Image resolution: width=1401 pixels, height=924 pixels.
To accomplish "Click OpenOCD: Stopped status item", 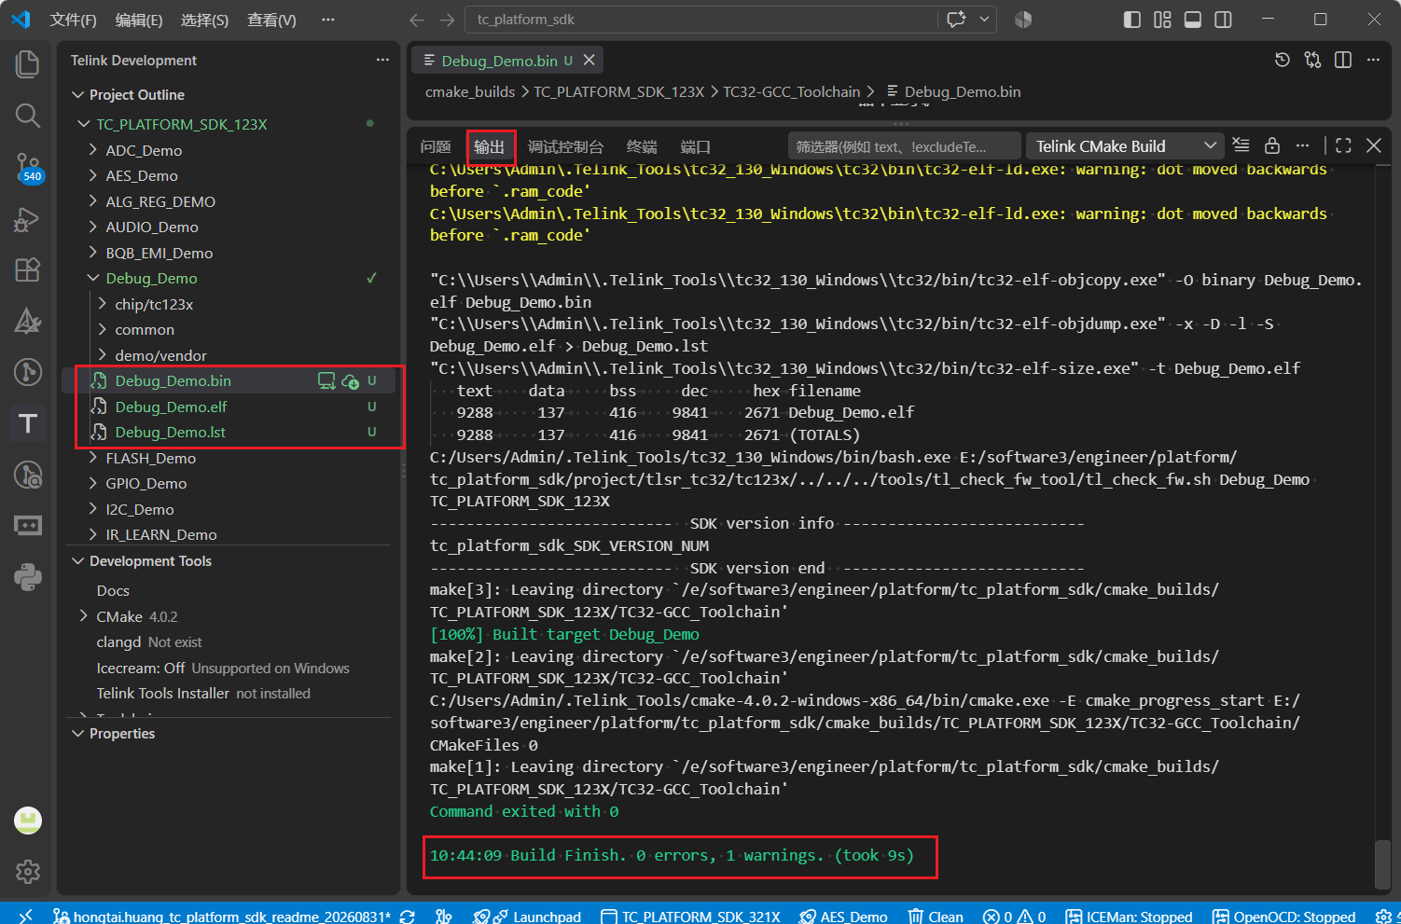I will pyautogui.click(x=1283, y=917).
